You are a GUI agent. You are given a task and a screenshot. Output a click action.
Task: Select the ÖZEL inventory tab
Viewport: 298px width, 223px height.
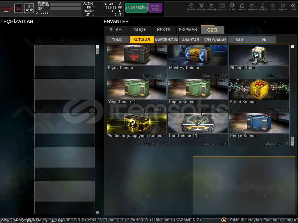[x=213, y=30]
